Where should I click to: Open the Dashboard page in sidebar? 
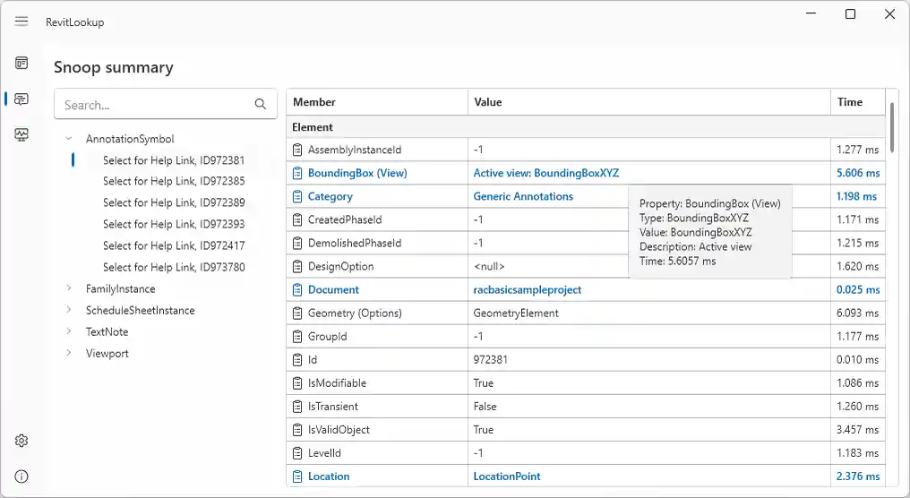(x=21, y=63)
